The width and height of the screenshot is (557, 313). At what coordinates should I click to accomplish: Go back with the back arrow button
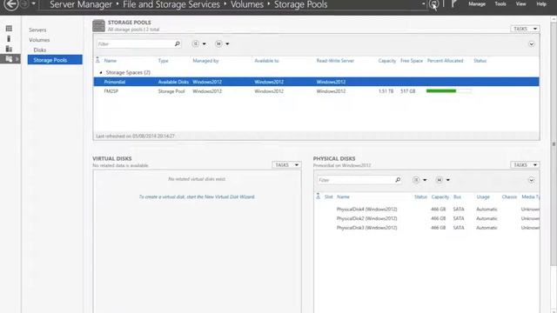click(10, 4)
